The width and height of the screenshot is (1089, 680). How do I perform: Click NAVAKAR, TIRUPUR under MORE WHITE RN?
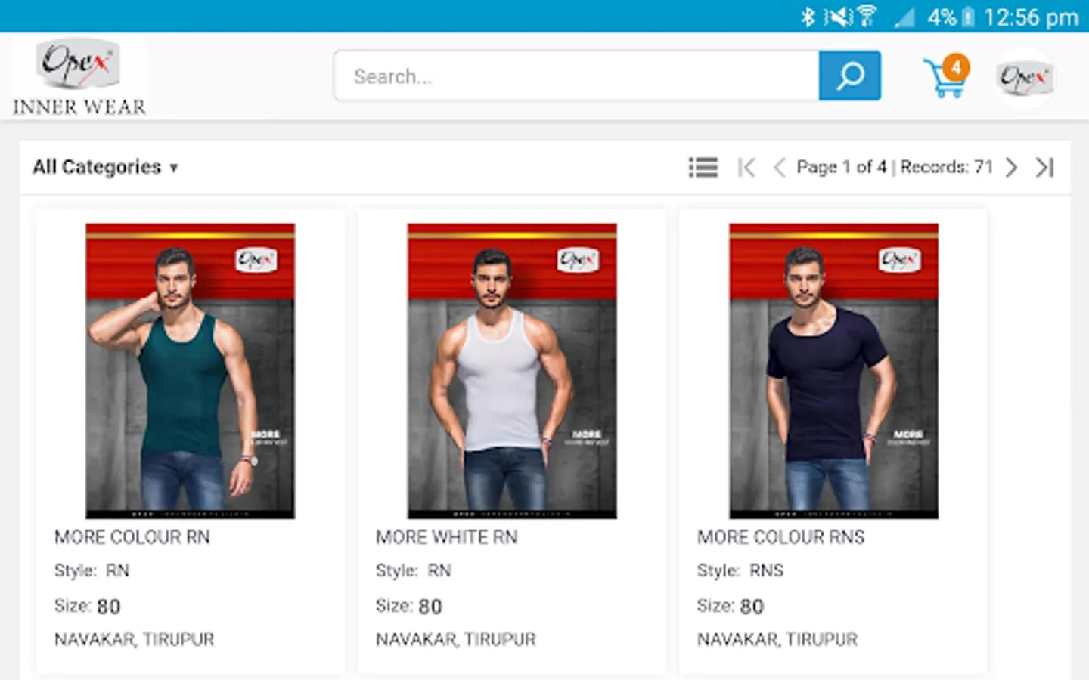[456, 640]
